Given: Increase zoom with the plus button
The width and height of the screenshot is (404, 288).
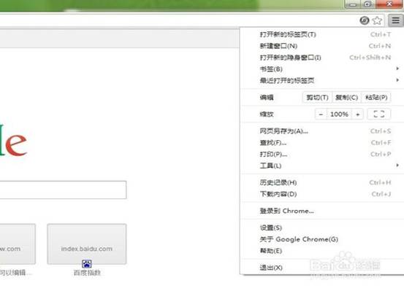Looking at the screenshot, I should point(358,114).
